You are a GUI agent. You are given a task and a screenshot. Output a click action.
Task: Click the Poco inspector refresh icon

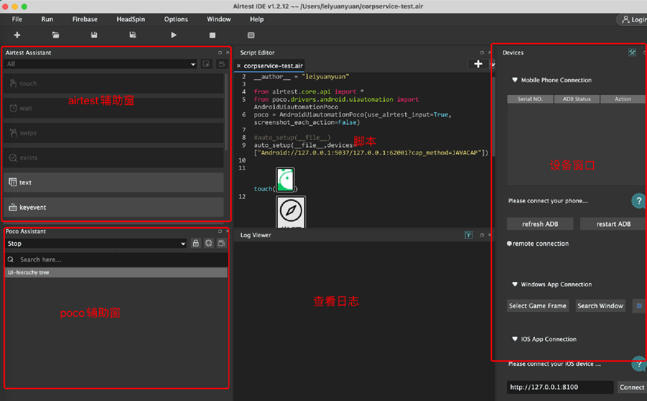click(209, 243)
